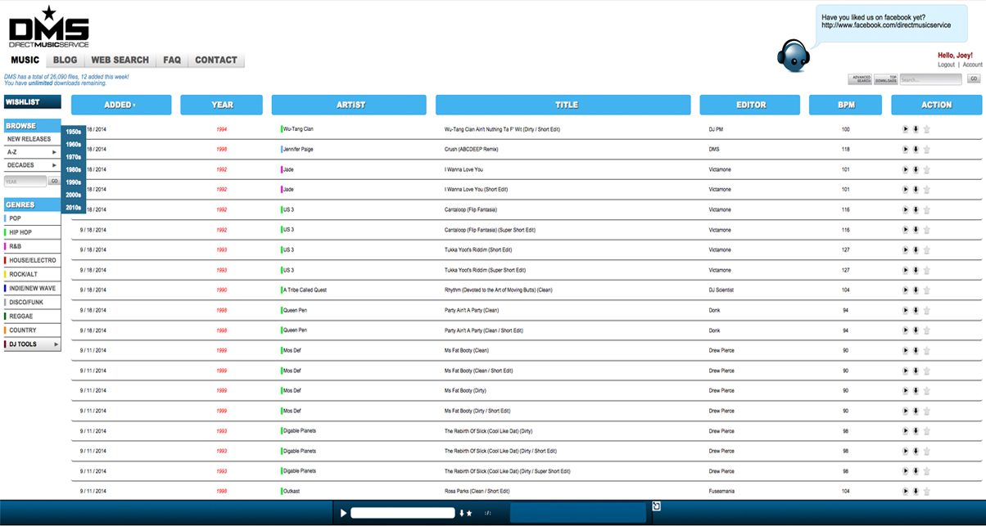This screenshot has height=526, width=986.
Task: Choose 1990s from the Decades flyout
Action: coord(74,182)
